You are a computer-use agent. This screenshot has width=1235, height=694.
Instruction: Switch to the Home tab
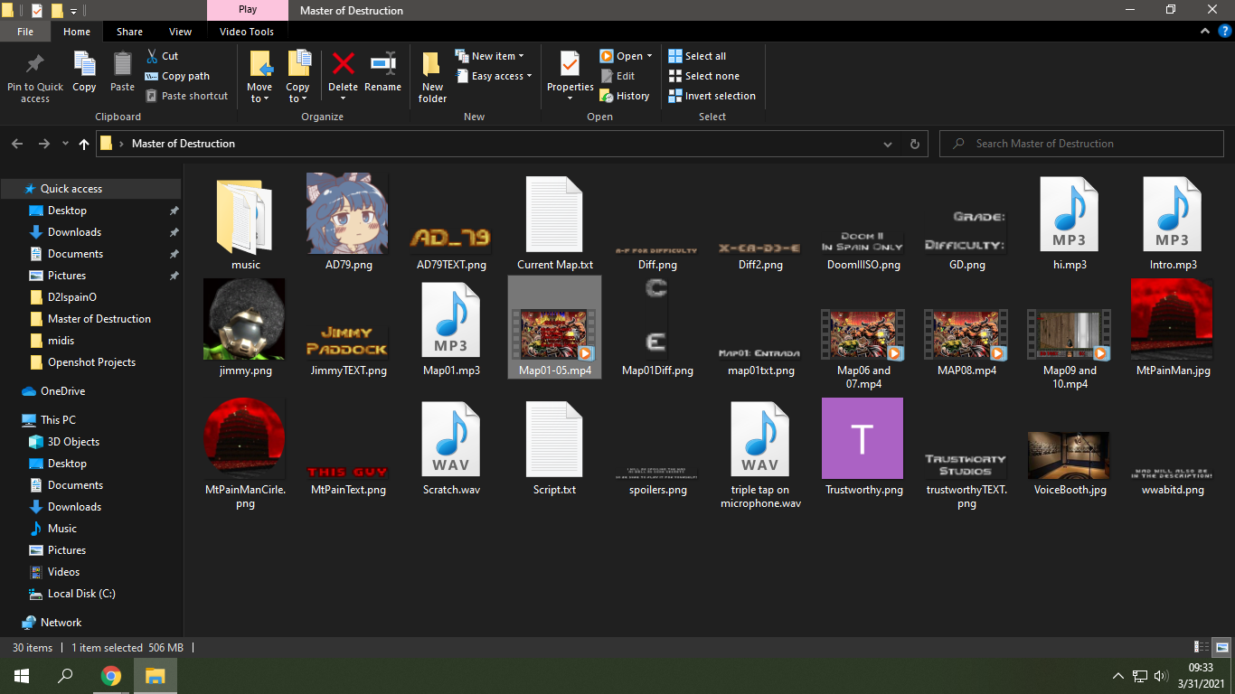click(77, 32)
